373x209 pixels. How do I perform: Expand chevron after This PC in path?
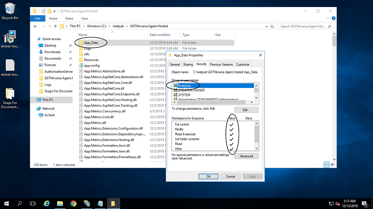click(x=84, y=26)
